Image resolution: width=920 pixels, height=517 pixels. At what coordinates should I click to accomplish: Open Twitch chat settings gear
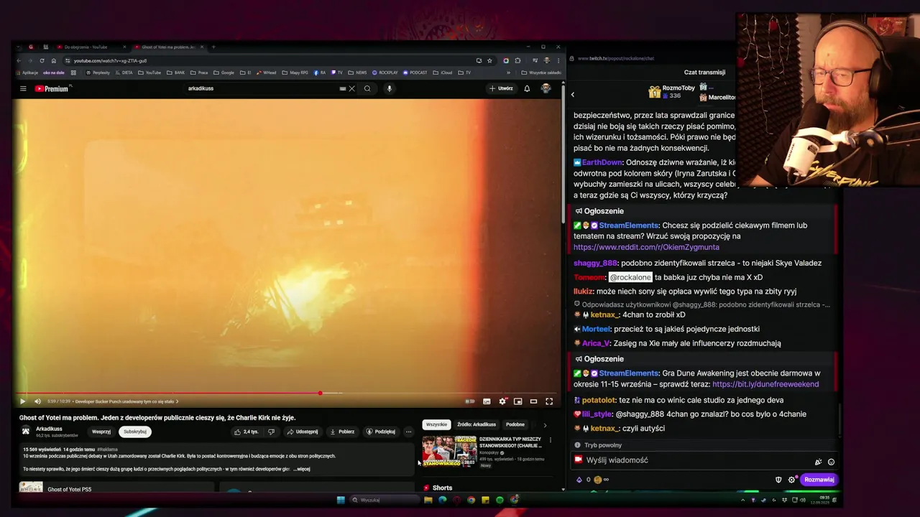(x=791, y=480)
